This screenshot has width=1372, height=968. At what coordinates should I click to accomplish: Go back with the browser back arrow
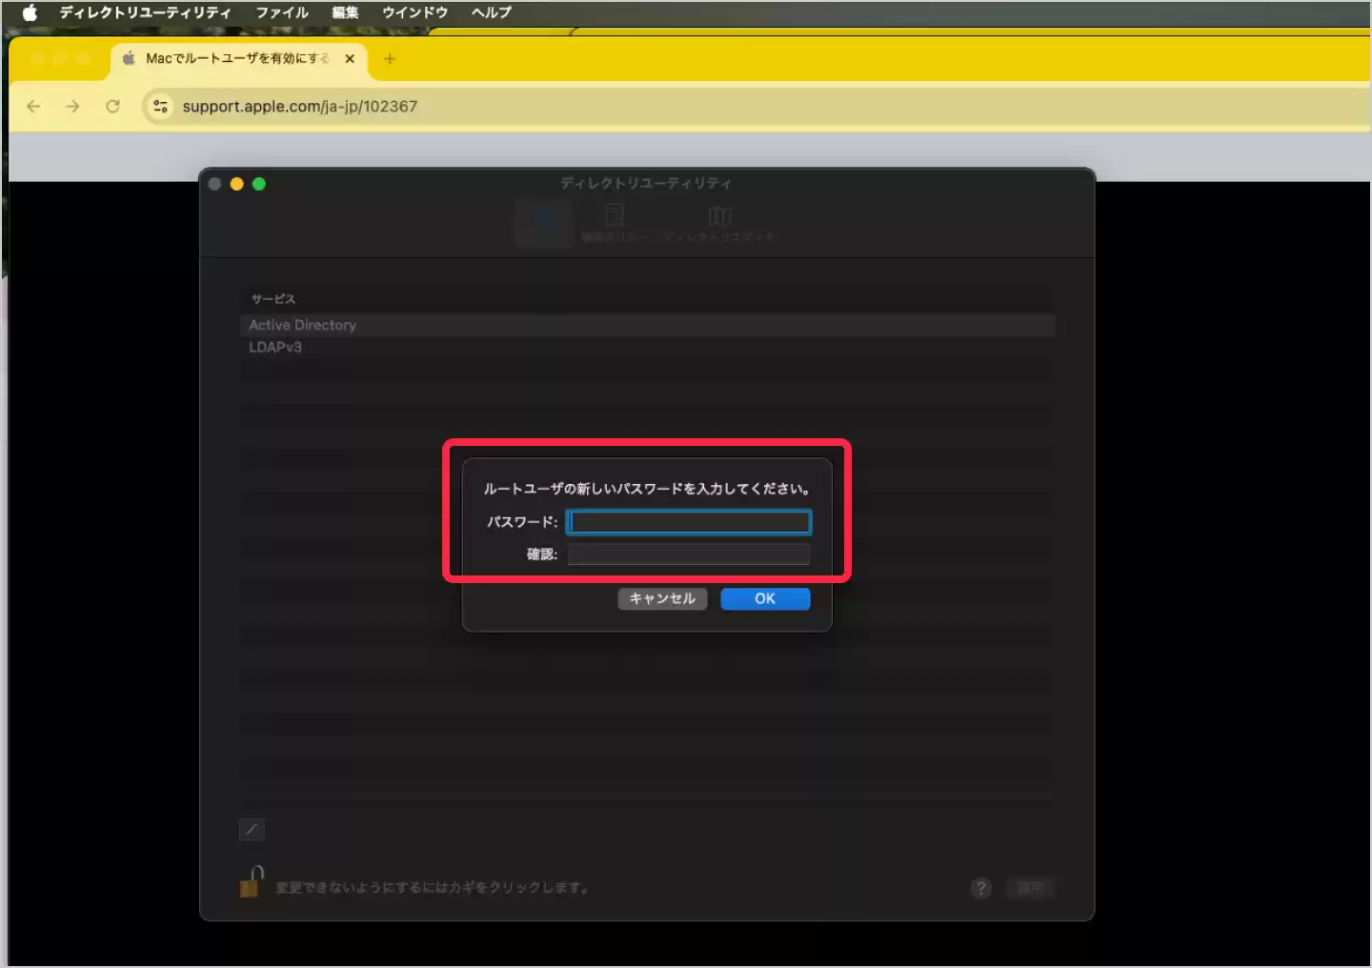pyautogui.click(x=33, y=106)
